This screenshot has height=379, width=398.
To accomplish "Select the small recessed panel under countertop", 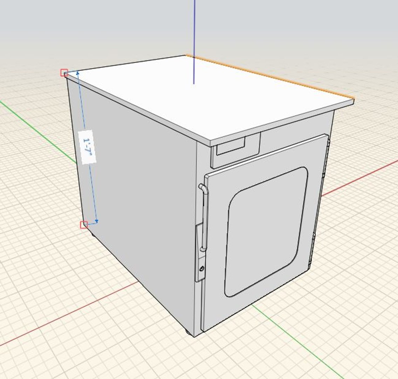I will 231,146.
